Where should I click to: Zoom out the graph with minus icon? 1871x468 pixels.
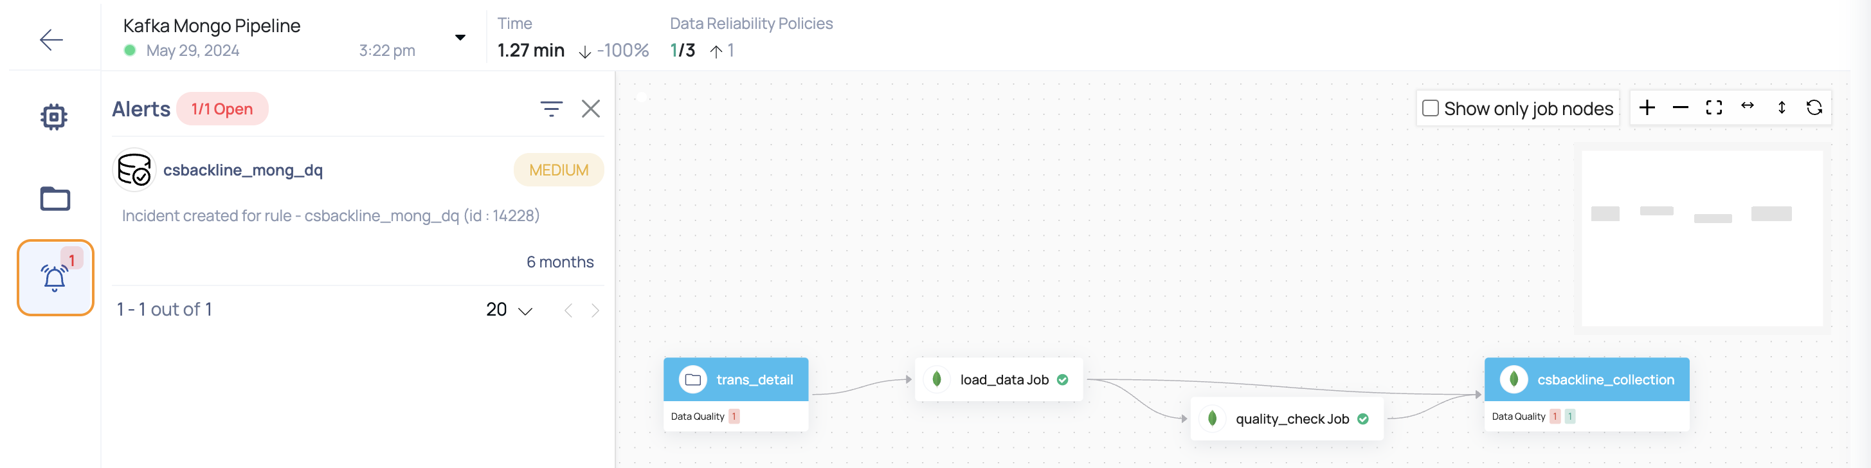coord(1681,107)
